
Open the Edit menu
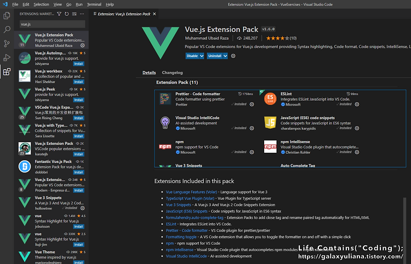[x=26, y=4]
